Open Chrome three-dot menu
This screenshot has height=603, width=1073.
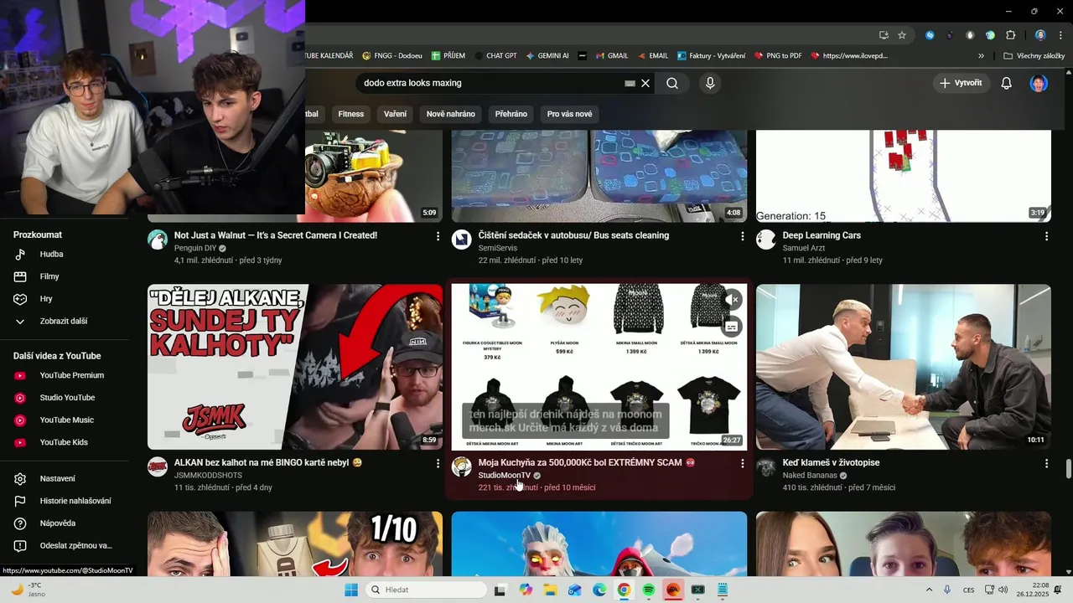tap(1059, 35)
